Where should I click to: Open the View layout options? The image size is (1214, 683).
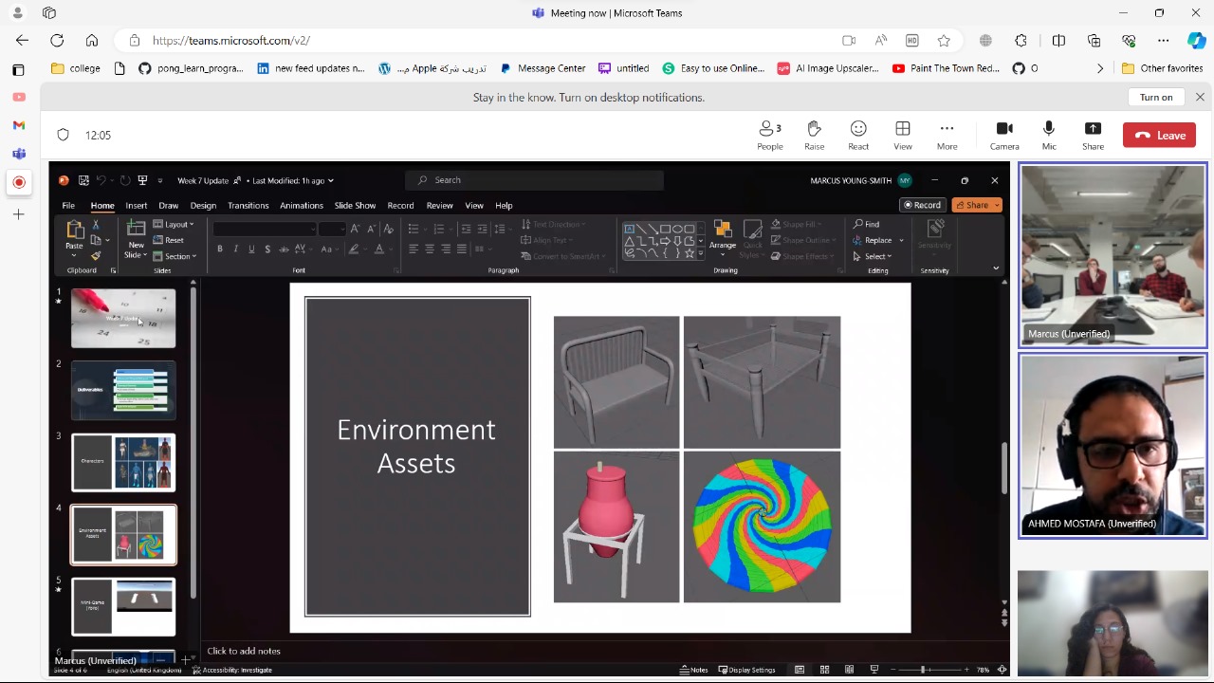pyautogui.click(x=902, y=135)
